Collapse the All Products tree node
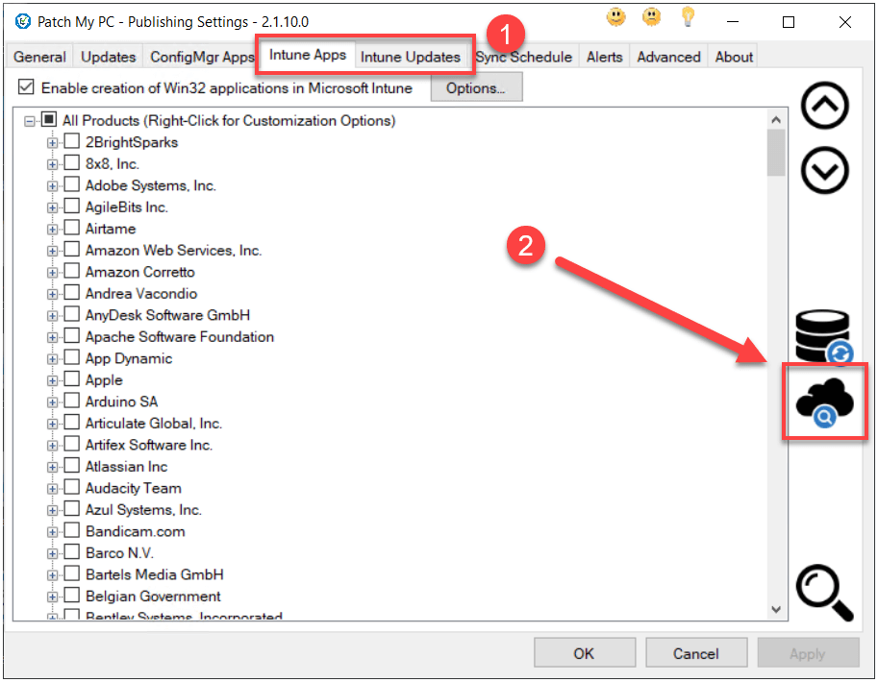This screenshot has height=682, width=878. point(29,121)
